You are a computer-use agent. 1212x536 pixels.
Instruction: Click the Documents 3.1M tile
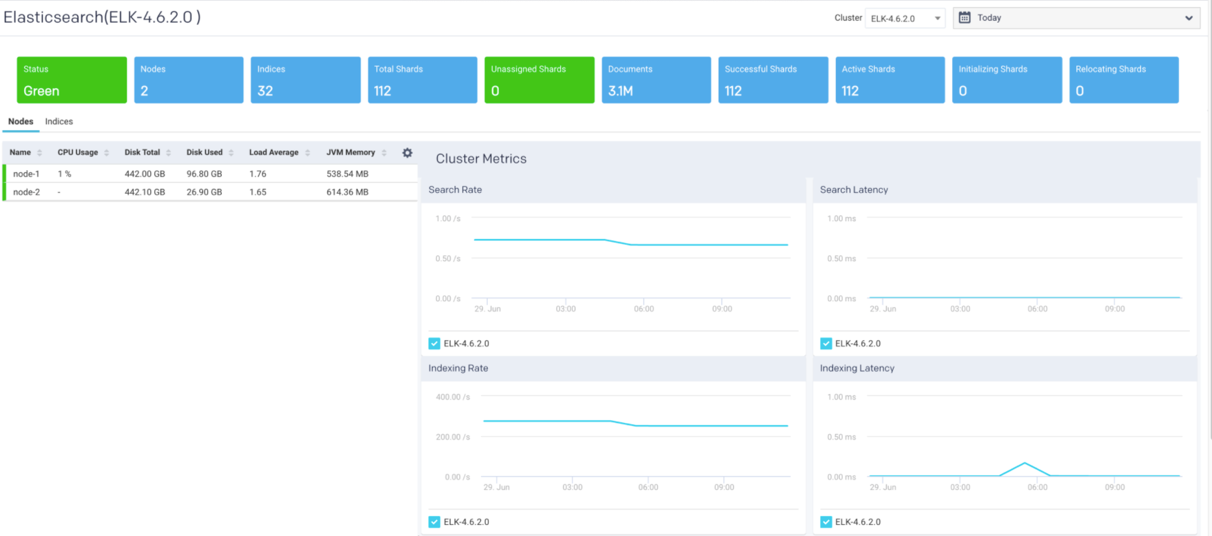pos(656,80)
